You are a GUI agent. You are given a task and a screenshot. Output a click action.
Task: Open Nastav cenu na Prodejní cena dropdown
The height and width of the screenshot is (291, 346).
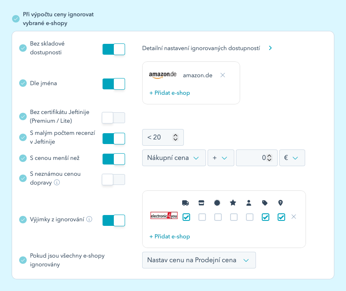pos(199,260)
